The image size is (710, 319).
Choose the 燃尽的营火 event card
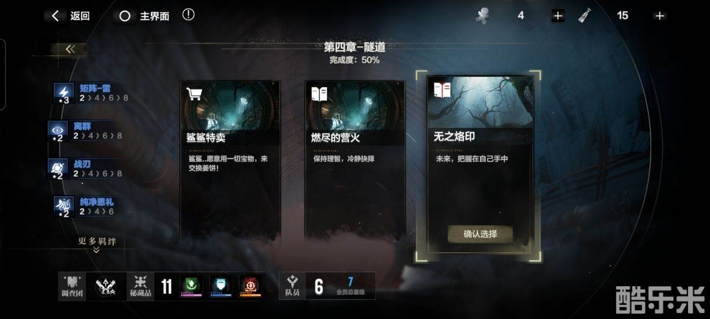[355, 161]
